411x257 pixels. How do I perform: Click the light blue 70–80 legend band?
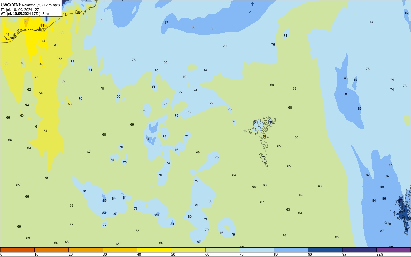[257, 250]
